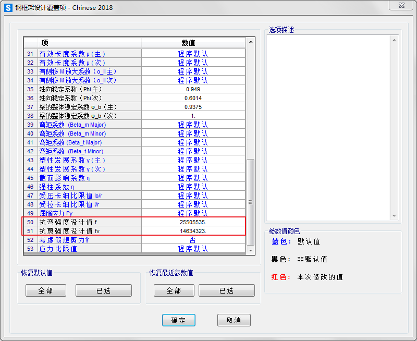Click inside the 选项描述 text area
Screen dimensions: 417x341
[332, 128]
